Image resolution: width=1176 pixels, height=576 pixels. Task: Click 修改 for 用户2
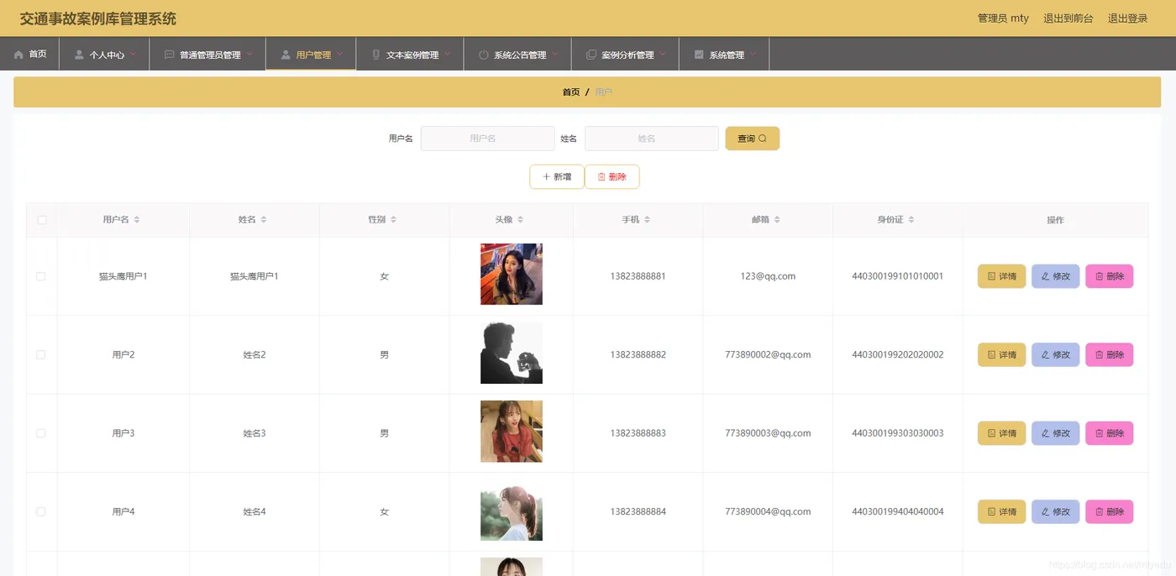[1056, 354]
